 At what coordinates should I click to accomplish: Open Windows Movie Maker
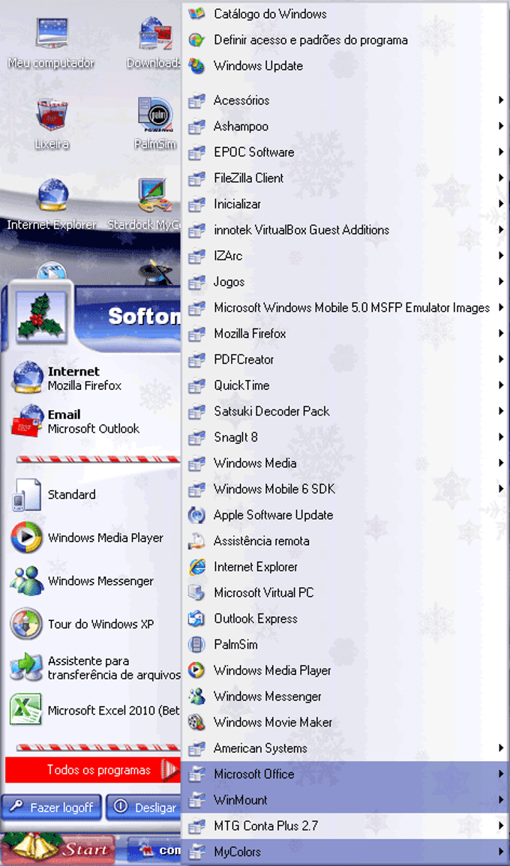[x=345, y=722]
